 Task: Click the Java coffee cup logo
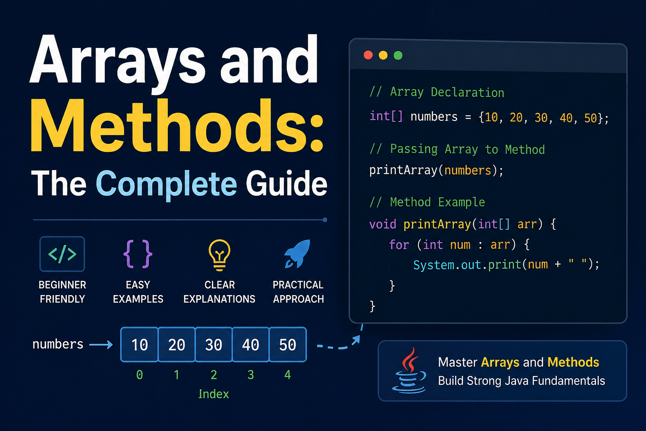(409, 370)
